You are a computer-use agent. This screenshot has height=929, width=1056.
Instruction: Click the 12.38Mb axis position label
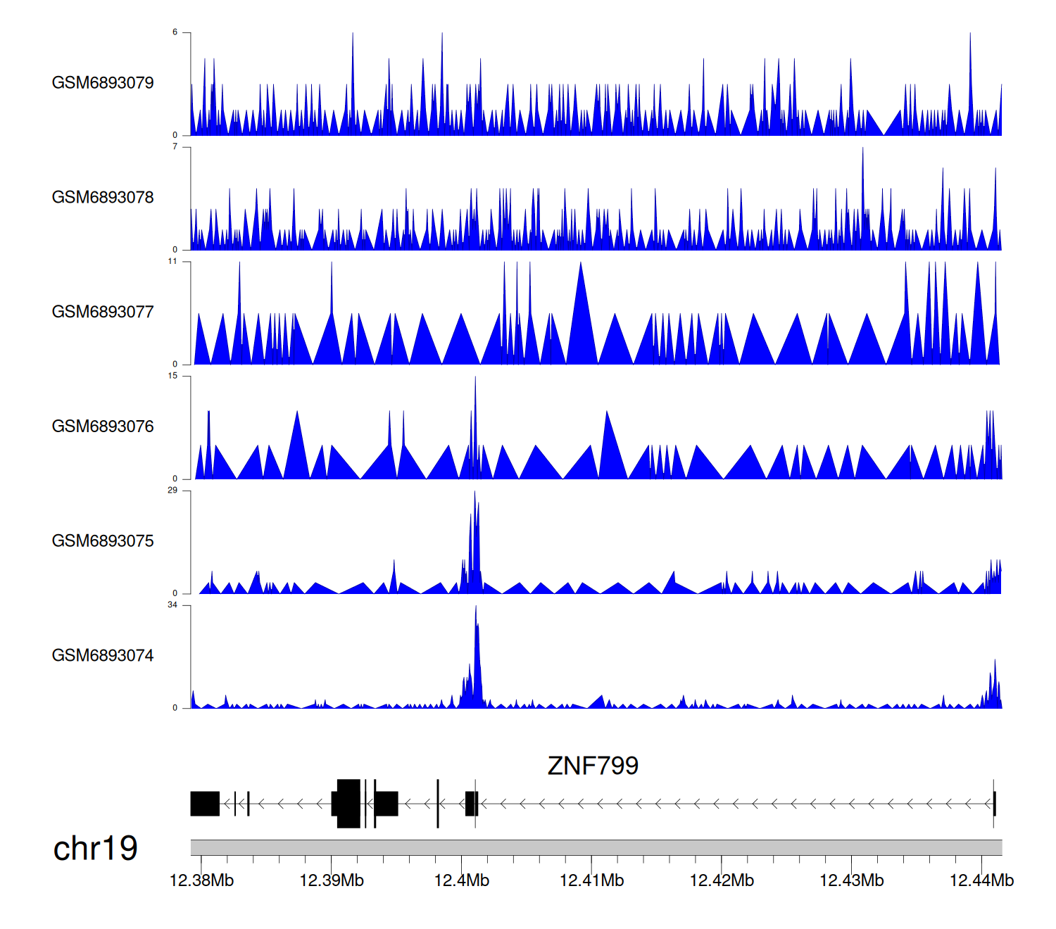coord(201,880)
